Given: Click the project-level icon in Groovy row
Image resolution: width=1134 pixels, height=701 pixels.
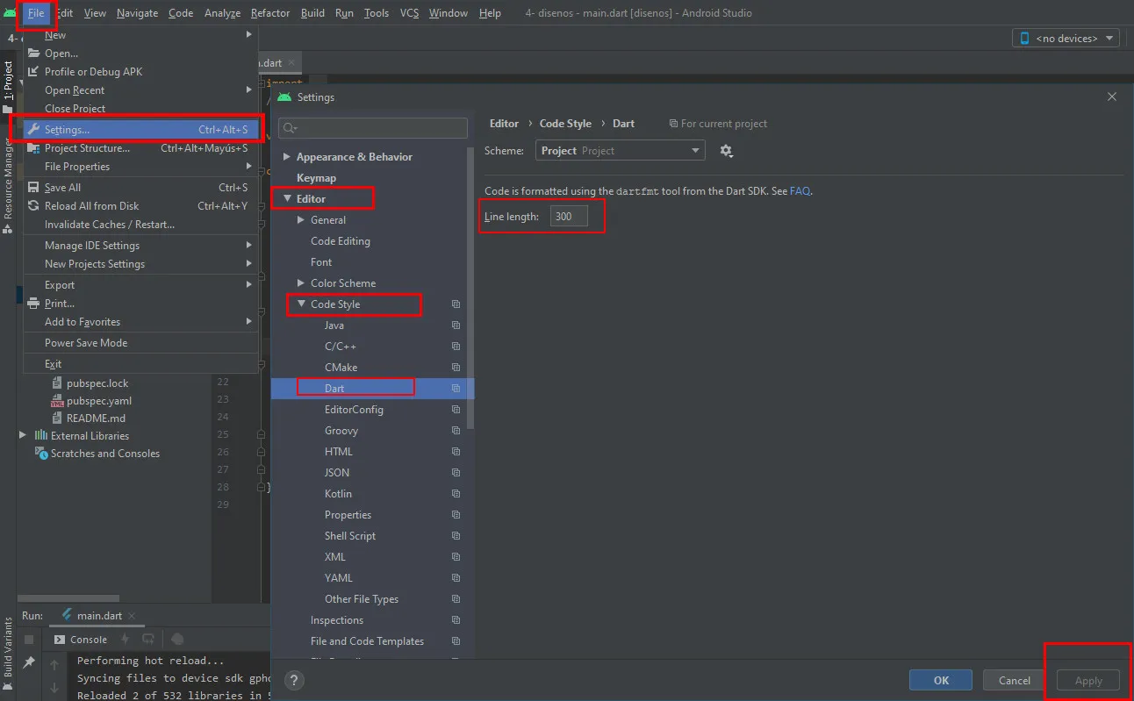Looking at the screenshot, I should coord(456,431).
